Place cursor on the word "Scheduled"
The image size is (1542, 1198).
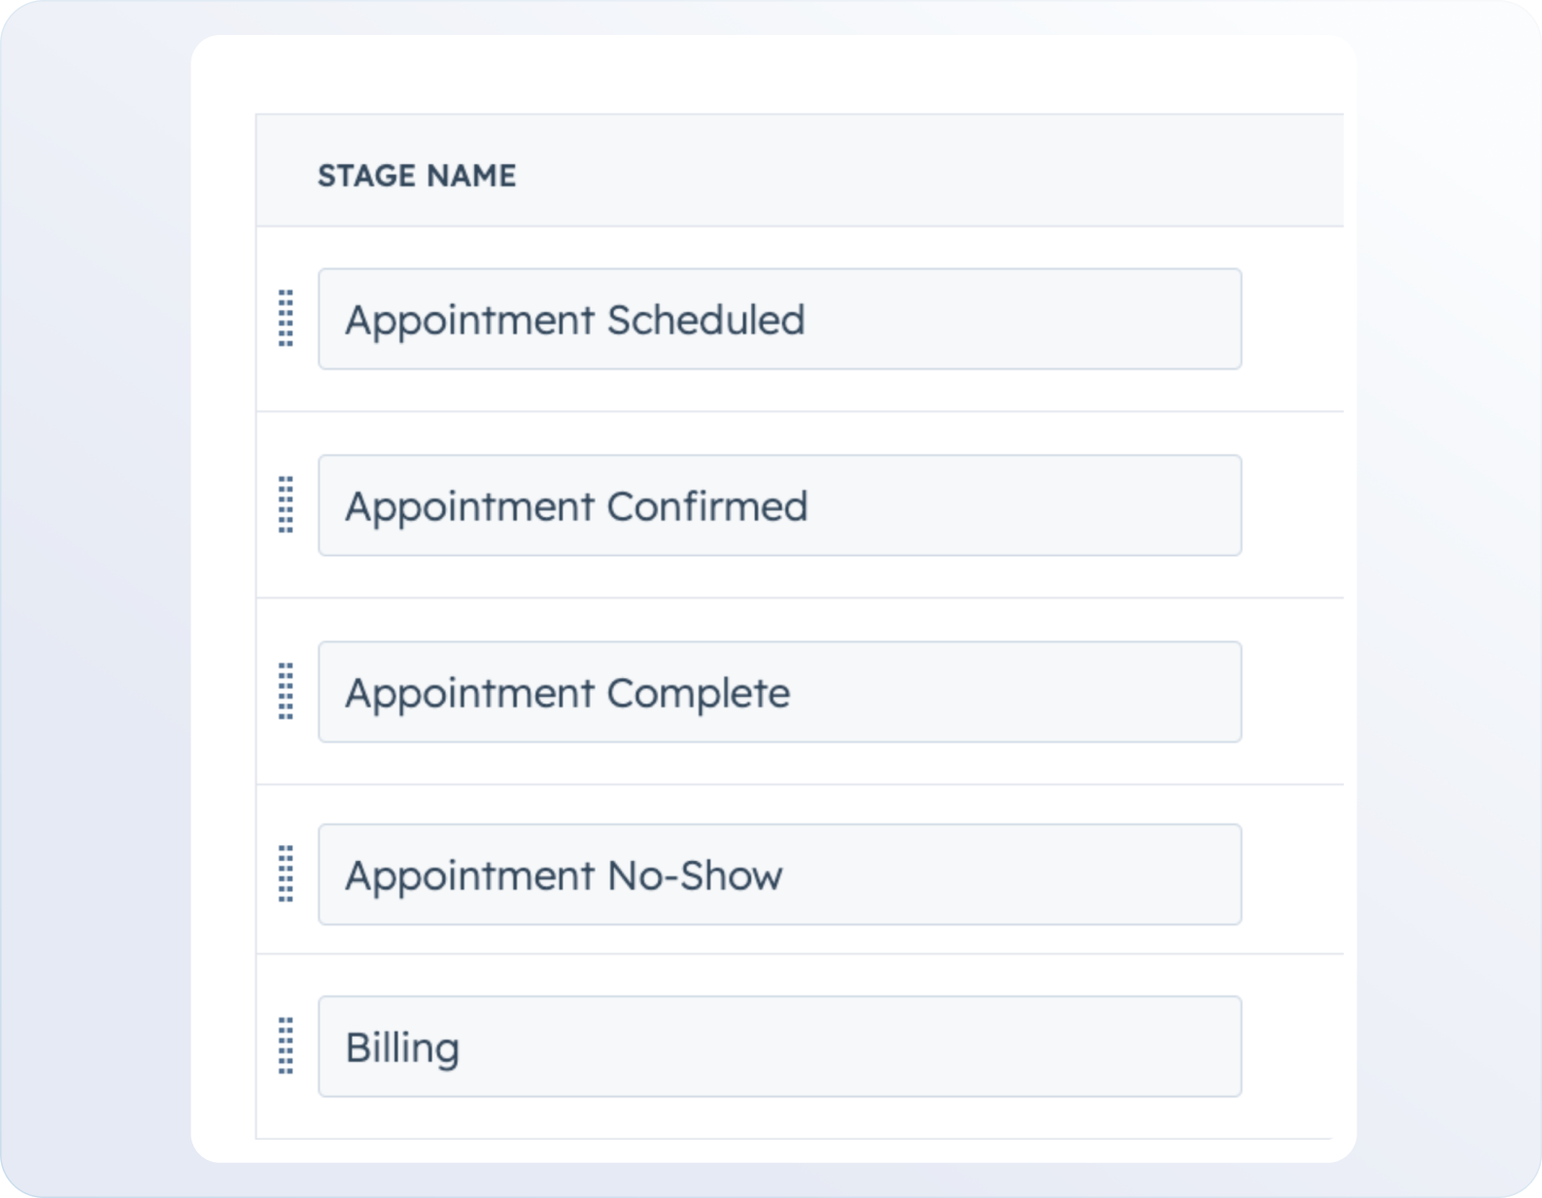pos(706,321)
